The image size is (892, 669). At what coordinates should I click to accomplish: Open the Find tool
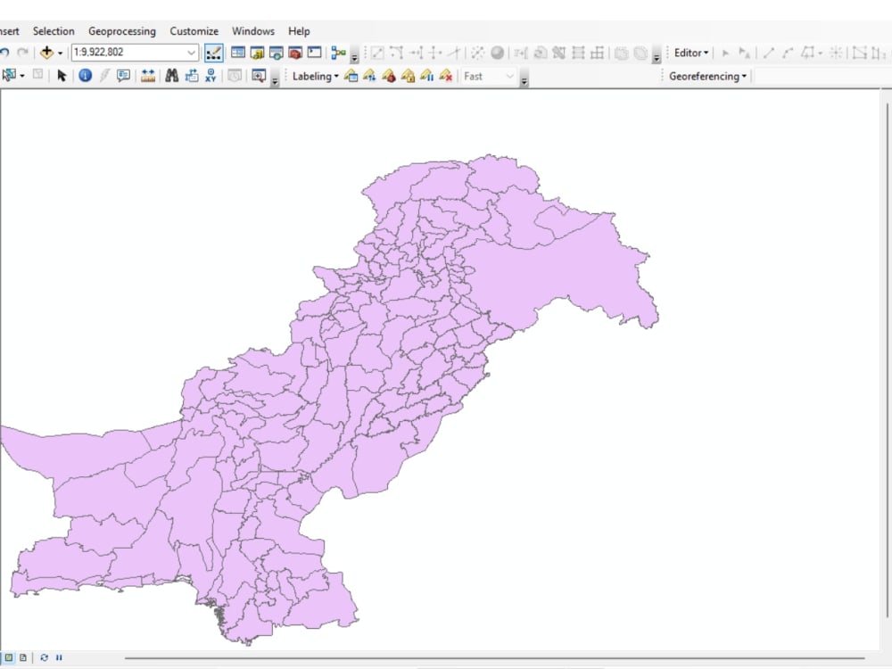click(x=171, y=75)
